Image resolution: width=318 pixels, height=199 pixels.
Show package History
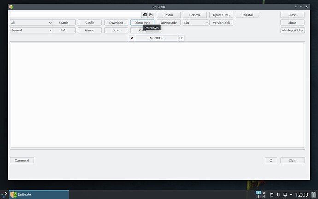(90, 30)
